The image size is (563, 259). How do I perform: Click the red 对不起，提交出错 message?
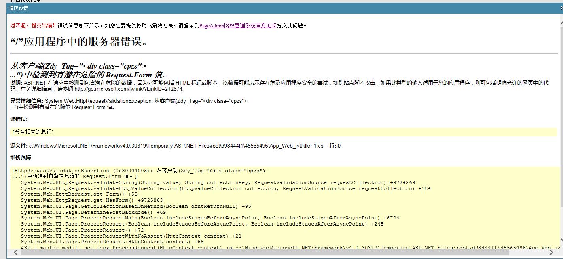point(33,25)
